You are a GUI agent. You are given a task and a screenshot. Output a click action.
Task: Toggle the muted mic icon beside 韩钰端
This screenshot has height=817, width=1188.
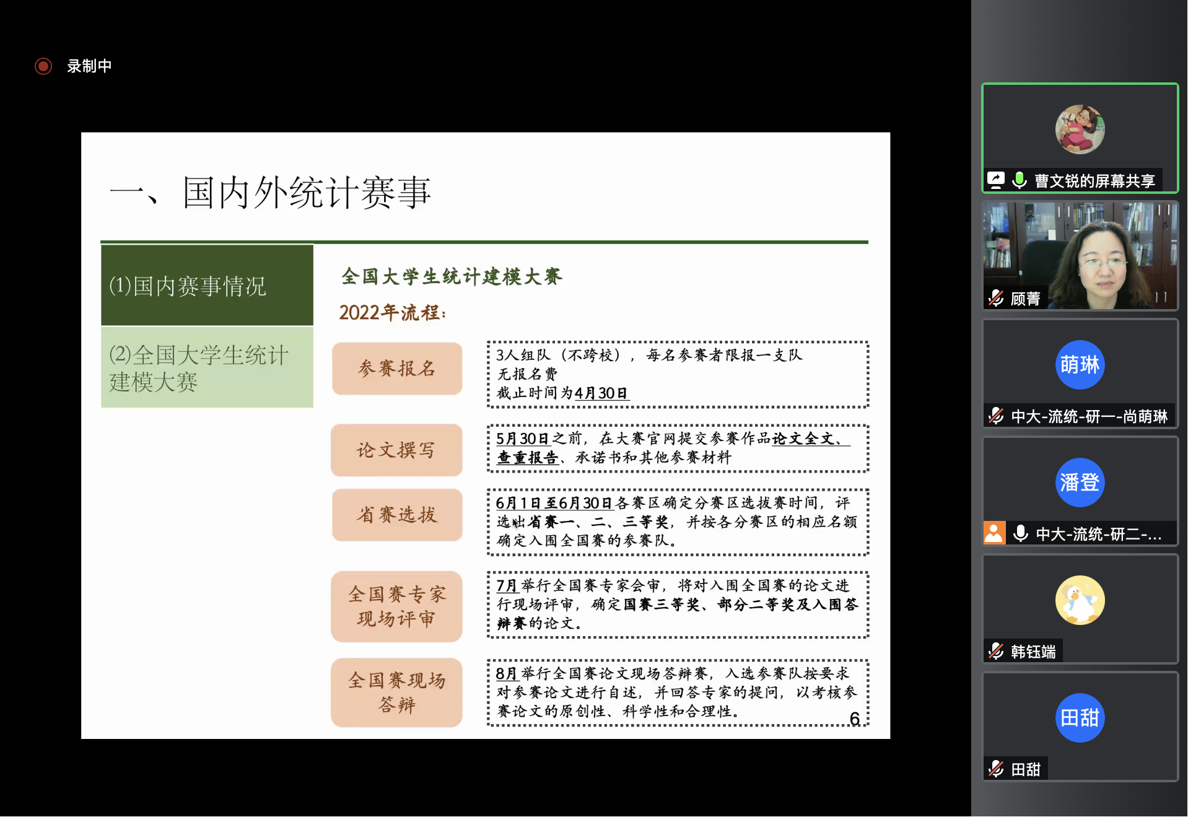tap(996, 651)
